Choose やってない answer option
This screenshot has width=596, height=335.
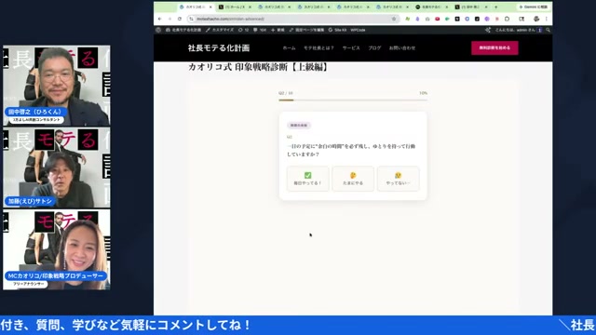(398, 179)
